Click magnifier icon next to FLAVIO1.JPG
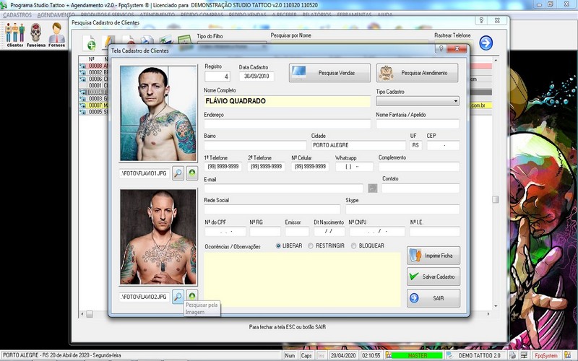Viewport: 578px width, 361px height. [x=178, y=173]
